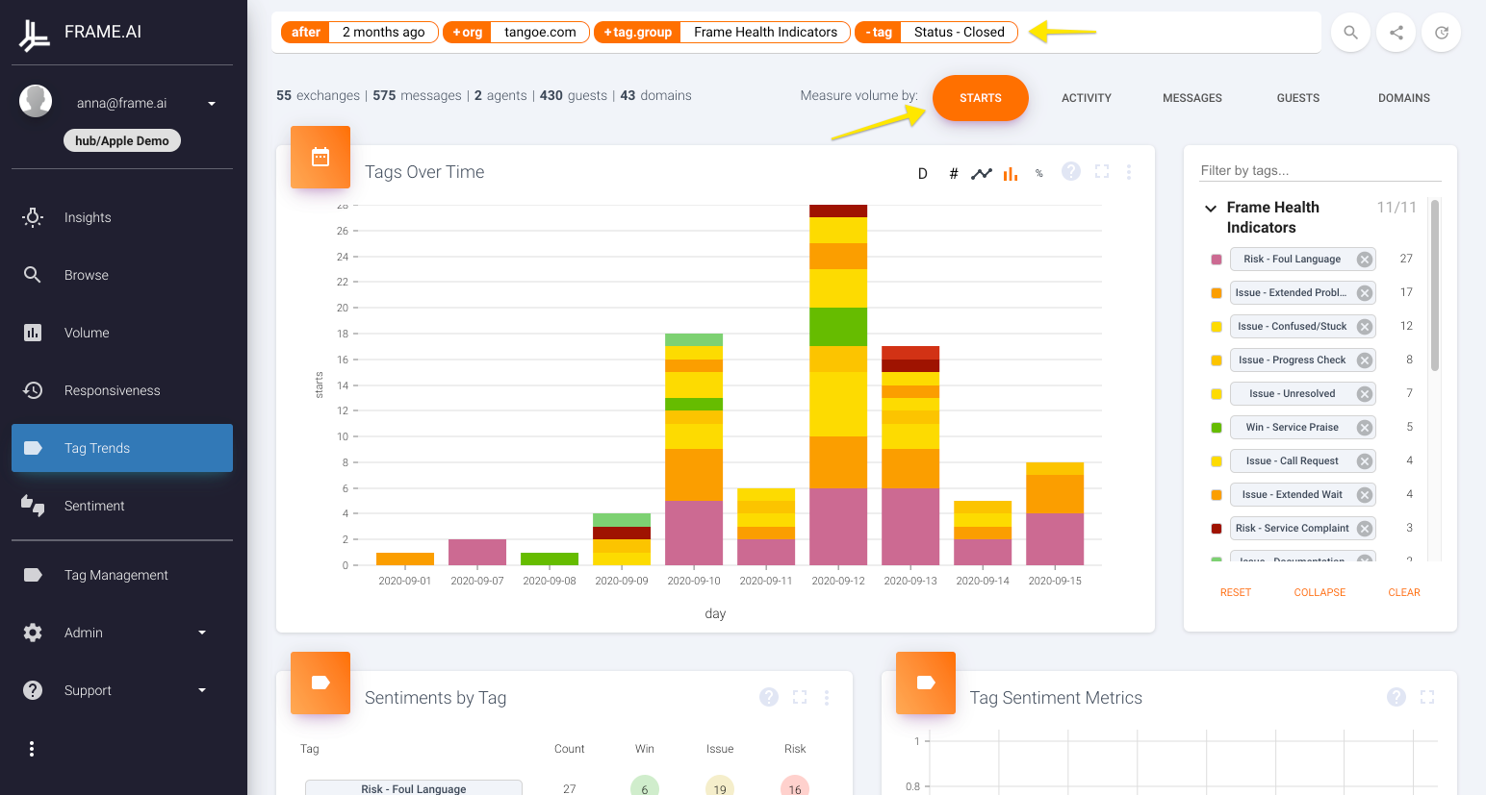The image size is (1486, 795).
Task: Click the CLEAR link in tag filter
Action: (1404, 592)
